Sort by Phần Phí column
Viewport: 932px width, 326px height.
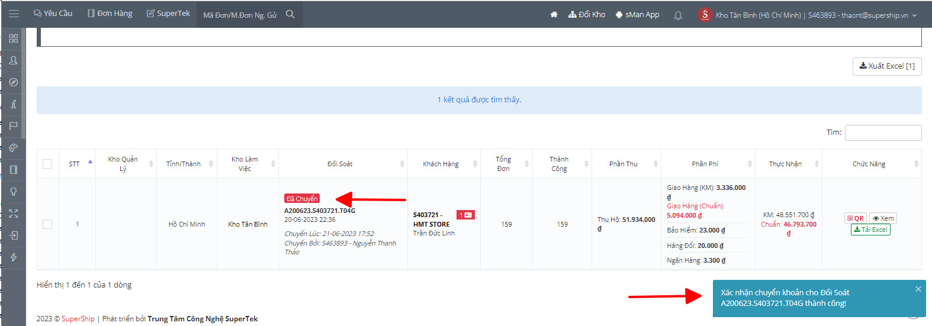point(708,164)
